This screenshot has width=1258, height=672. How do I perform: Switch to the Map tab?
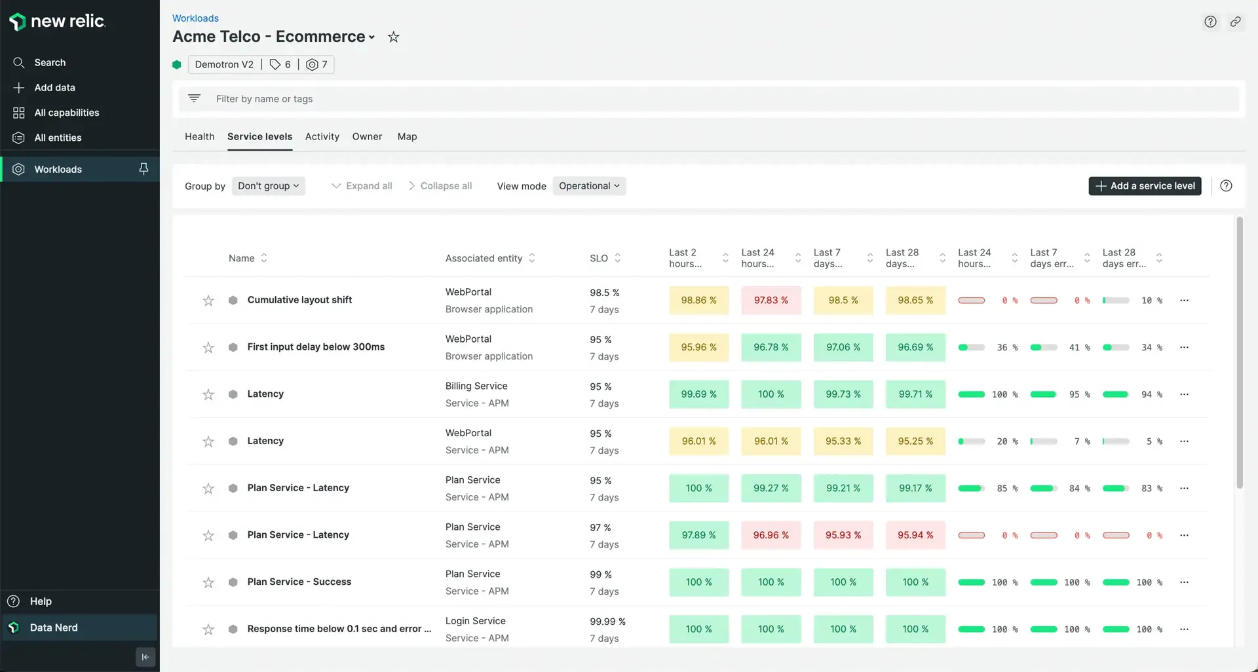point(407,136)
